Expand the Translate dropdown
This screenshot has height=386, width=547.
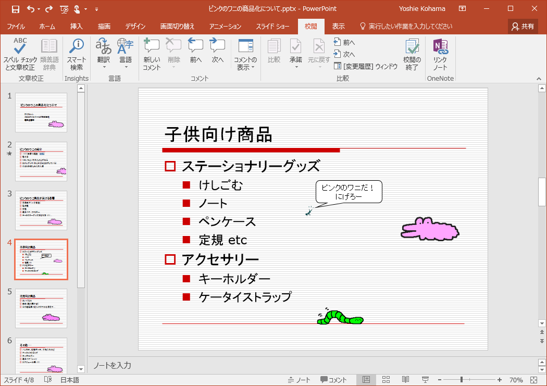(104, 67)
